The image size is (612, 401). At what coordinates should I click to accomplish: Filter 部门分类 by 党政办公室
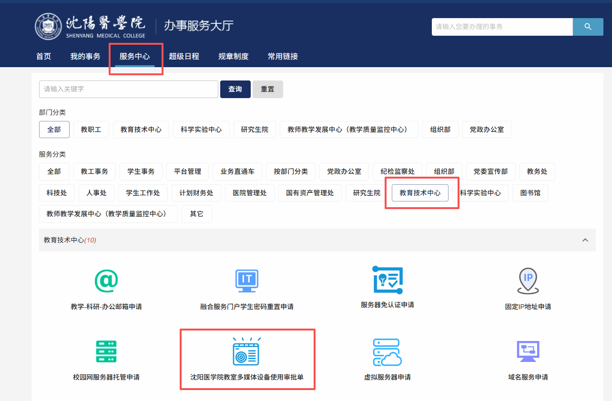487,130
